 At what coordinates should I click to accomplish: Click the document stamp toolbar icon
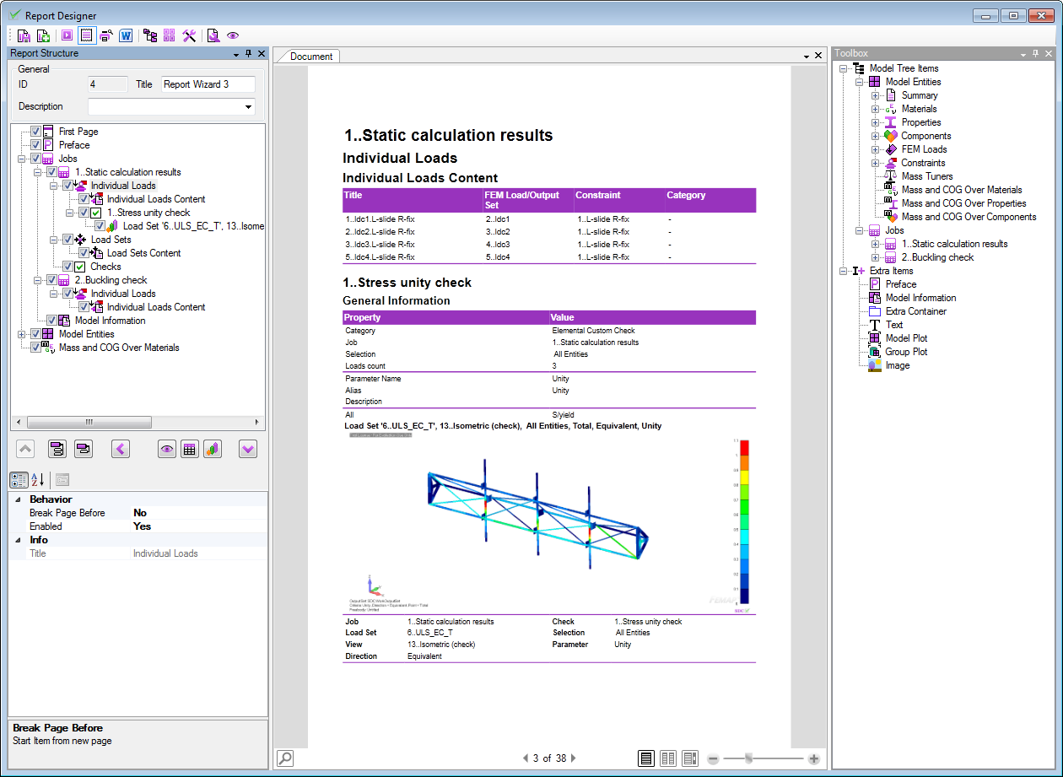point(213,35)
